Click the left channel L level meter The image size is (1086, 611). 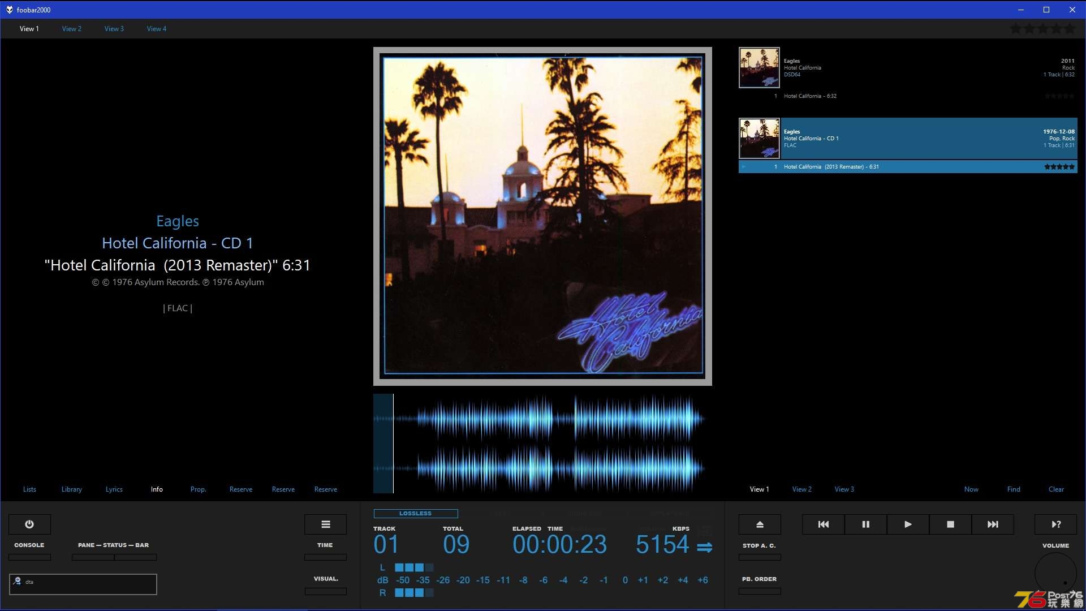pyautogui.click(x=414, y=567)
